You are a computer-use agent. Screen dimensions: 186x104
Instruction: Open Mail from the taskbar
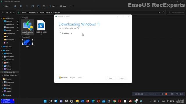click(104, 101)
